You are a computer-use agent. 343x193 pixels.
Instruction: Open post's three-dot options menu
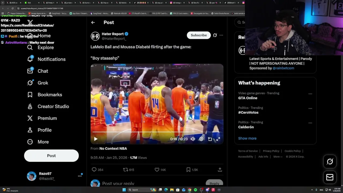(x=221, y=35)
